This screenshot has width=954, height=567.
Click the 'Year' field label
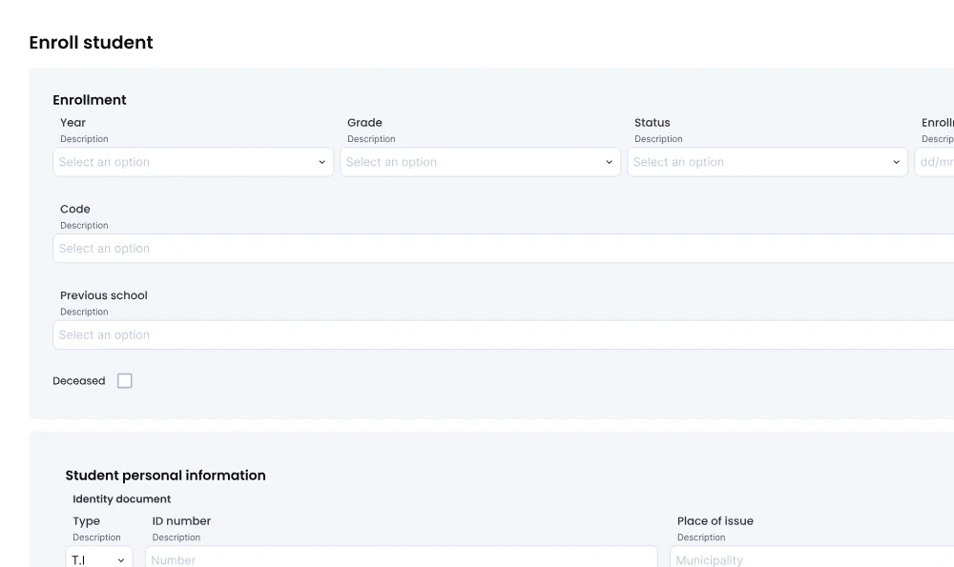pos(73,123)
